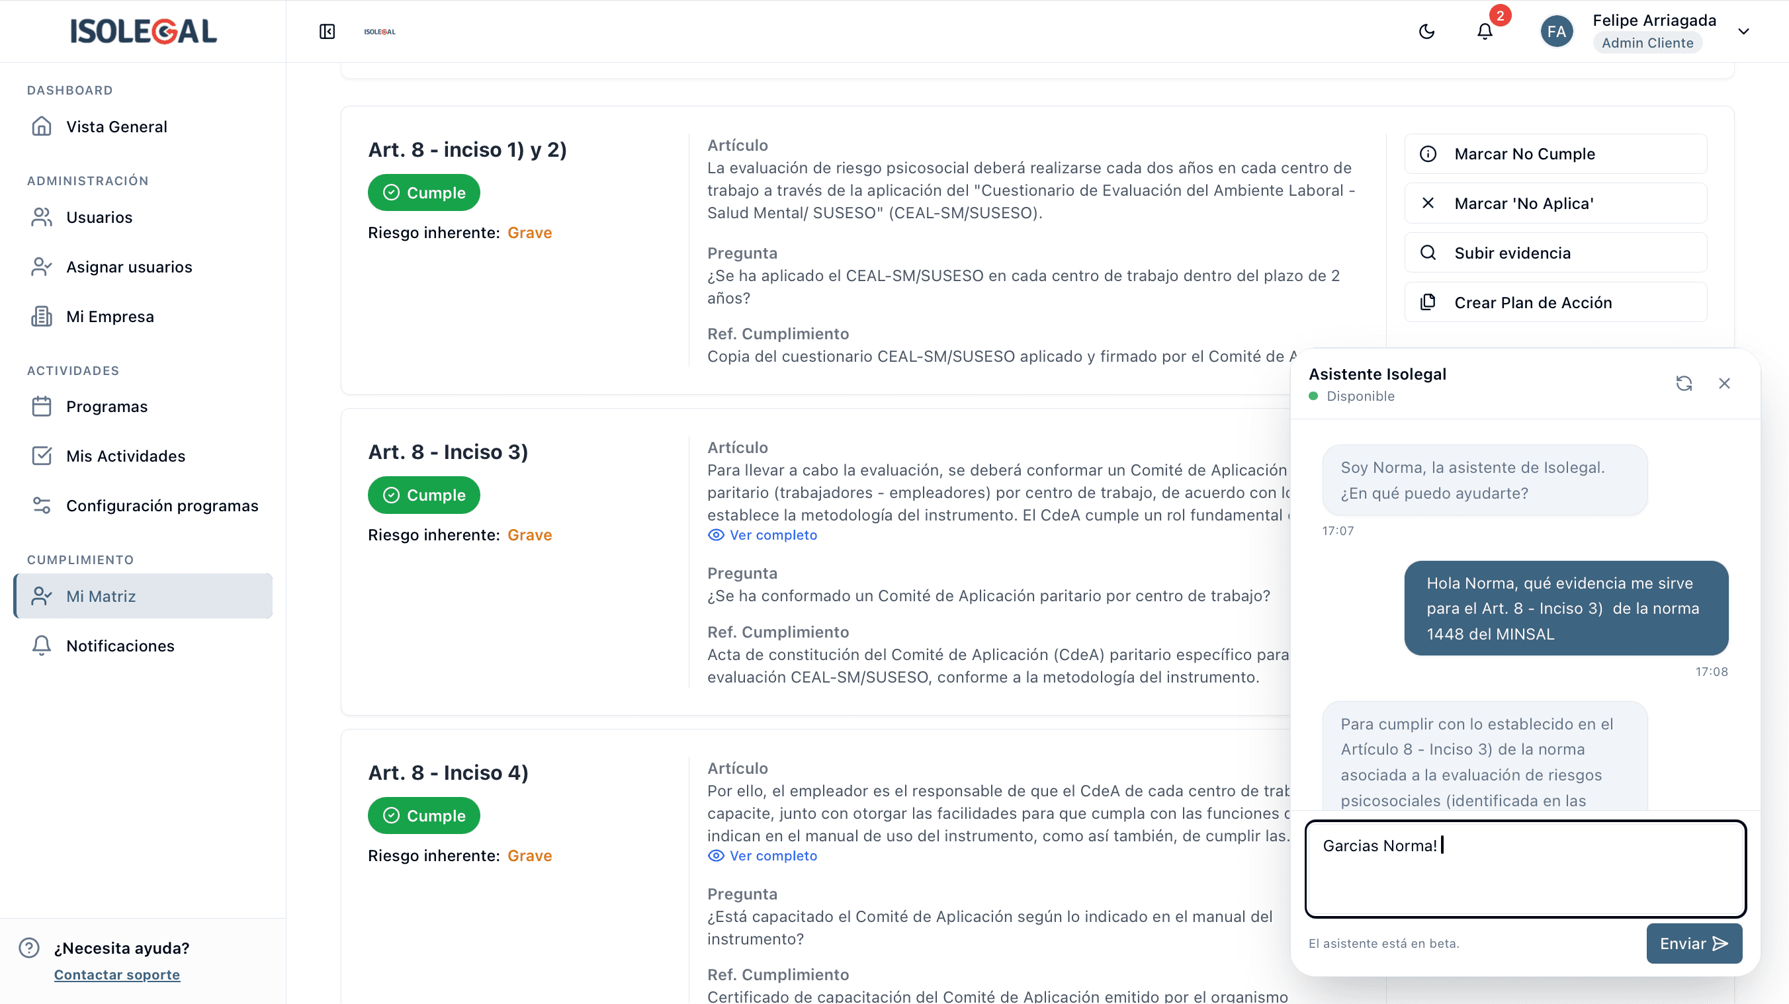Image resolution: width=1789 pixels, height=1004 pixels.
Task: Expand Ver completo under Art. 8 Inciso 3)
Action: click(763, 534)
